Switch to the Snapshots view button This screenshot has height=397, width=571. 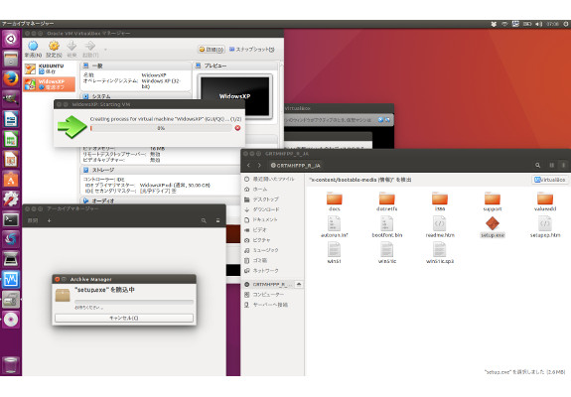coord(251,49)
